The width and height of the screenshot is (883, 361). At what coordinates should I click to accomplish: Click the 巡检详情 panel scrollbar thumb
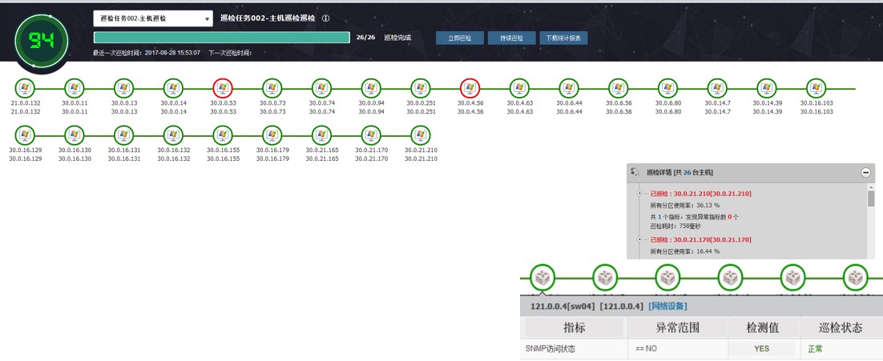coord(871,198)
